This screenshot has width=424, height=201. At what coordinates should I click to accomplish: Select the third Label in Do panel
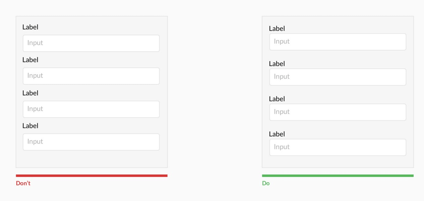click(277, 99)
